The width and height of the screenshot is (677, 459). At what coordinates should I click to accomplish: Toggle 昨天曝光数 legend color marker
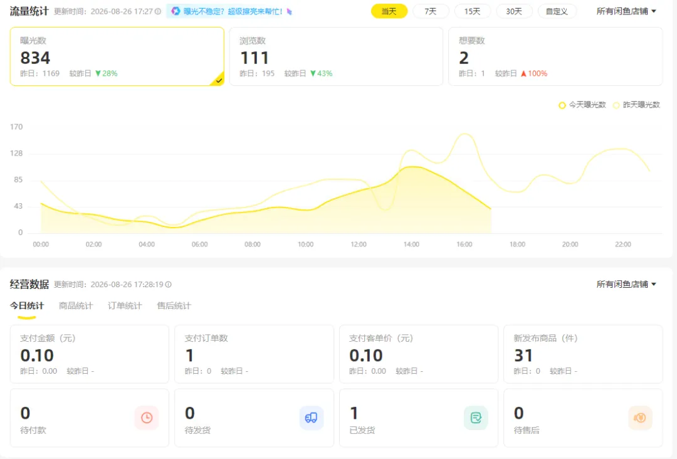coord(616,105)
